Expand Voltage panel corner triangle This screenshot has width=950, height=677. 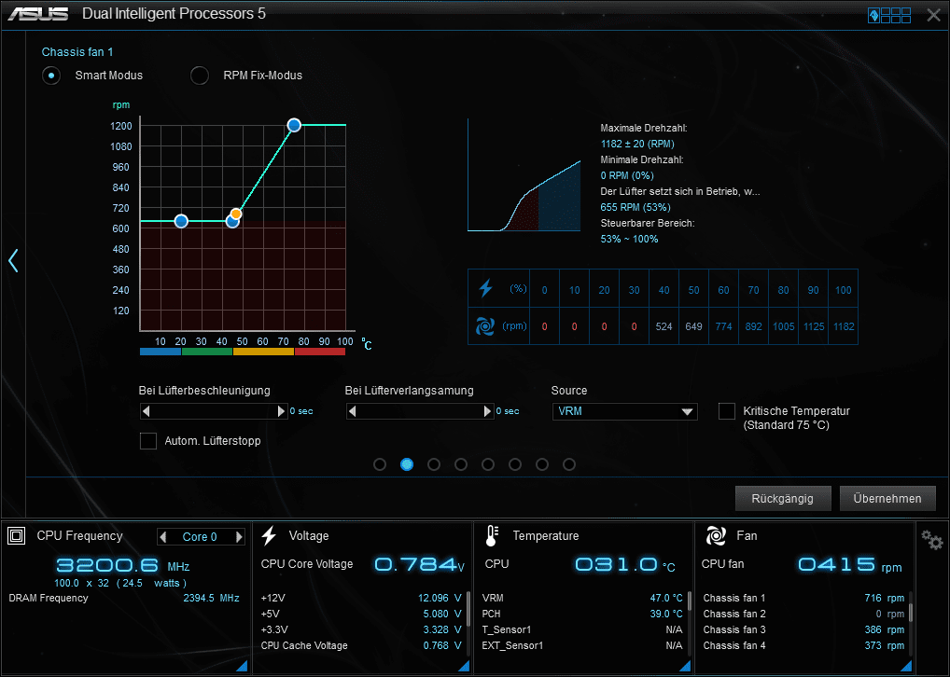(x=464, y=666)
